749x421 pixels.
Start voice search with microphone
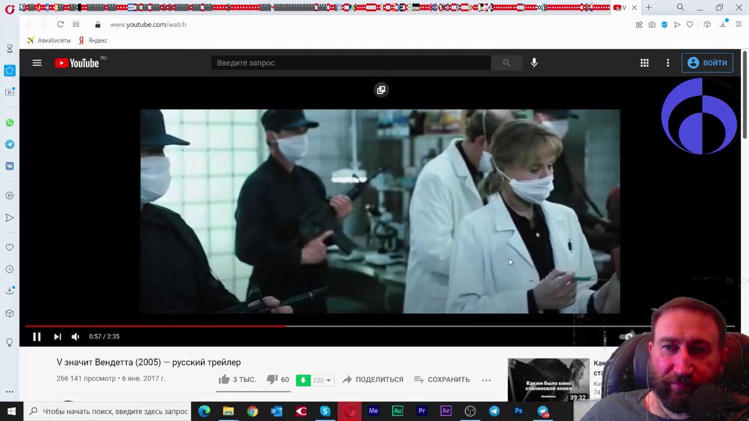coord(534,63)
